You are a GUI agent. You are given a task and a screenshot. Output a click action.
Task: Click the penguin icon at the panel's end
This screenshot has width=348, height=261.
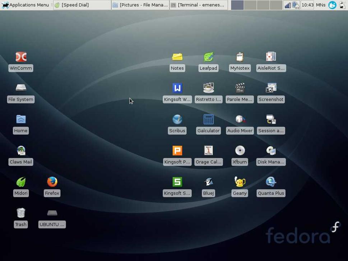click(x=343, y=5)
